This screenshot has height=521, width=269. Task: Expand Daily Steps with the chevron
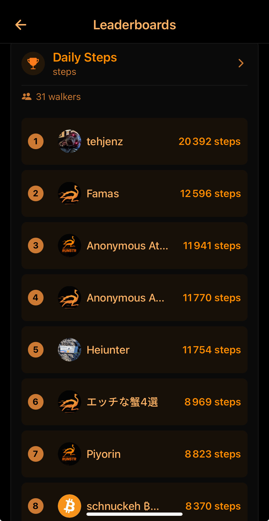point(241,63)
